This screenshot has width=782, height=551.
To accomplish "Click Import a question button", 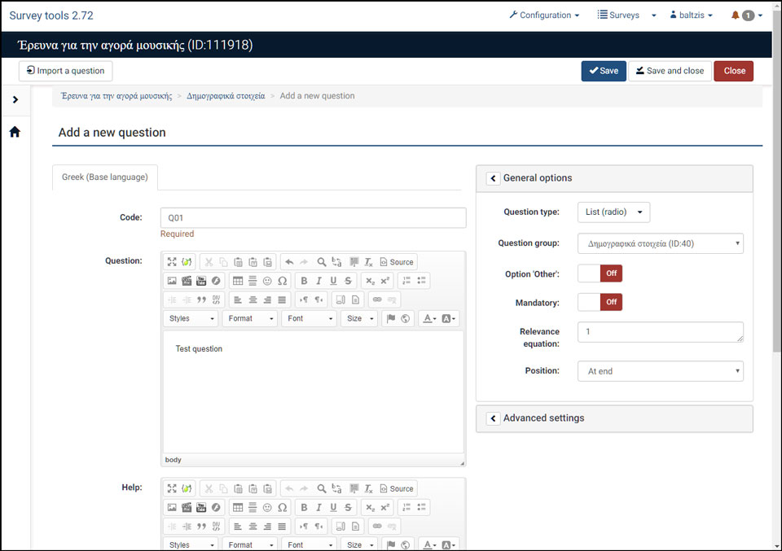I will (66, 71).
